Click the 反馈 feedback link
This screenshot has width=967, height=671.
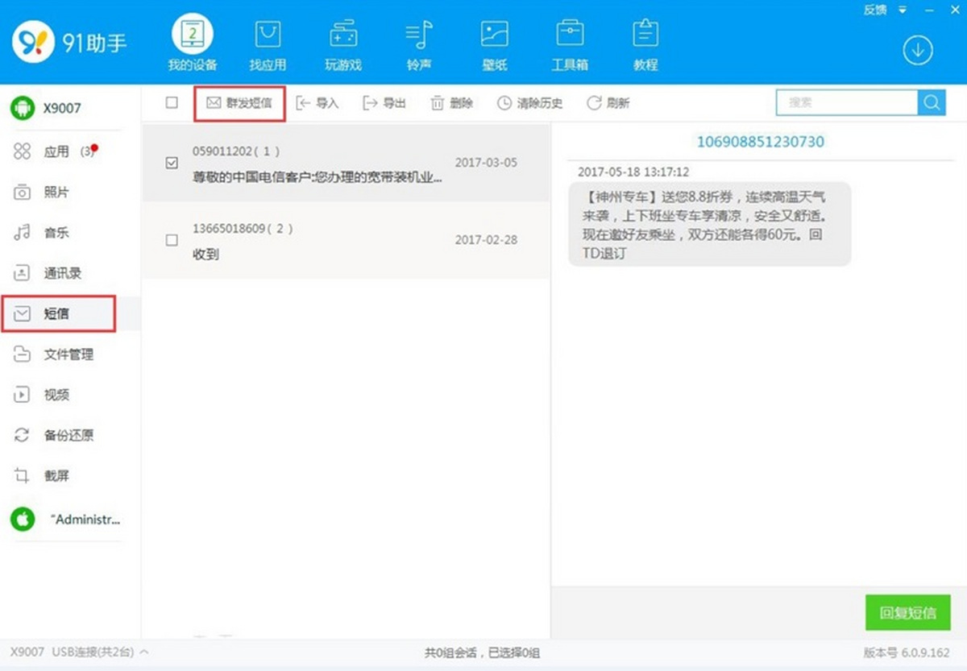pos(874,10)
